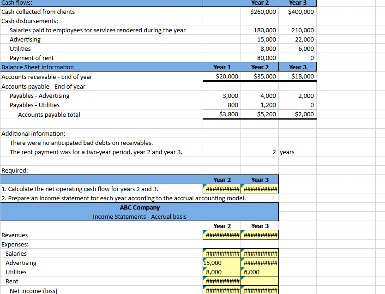Click the Advertising expense cell showing 15,000
Image resolution: width=385 pixels, height=294 pixels.
point(221,263)
